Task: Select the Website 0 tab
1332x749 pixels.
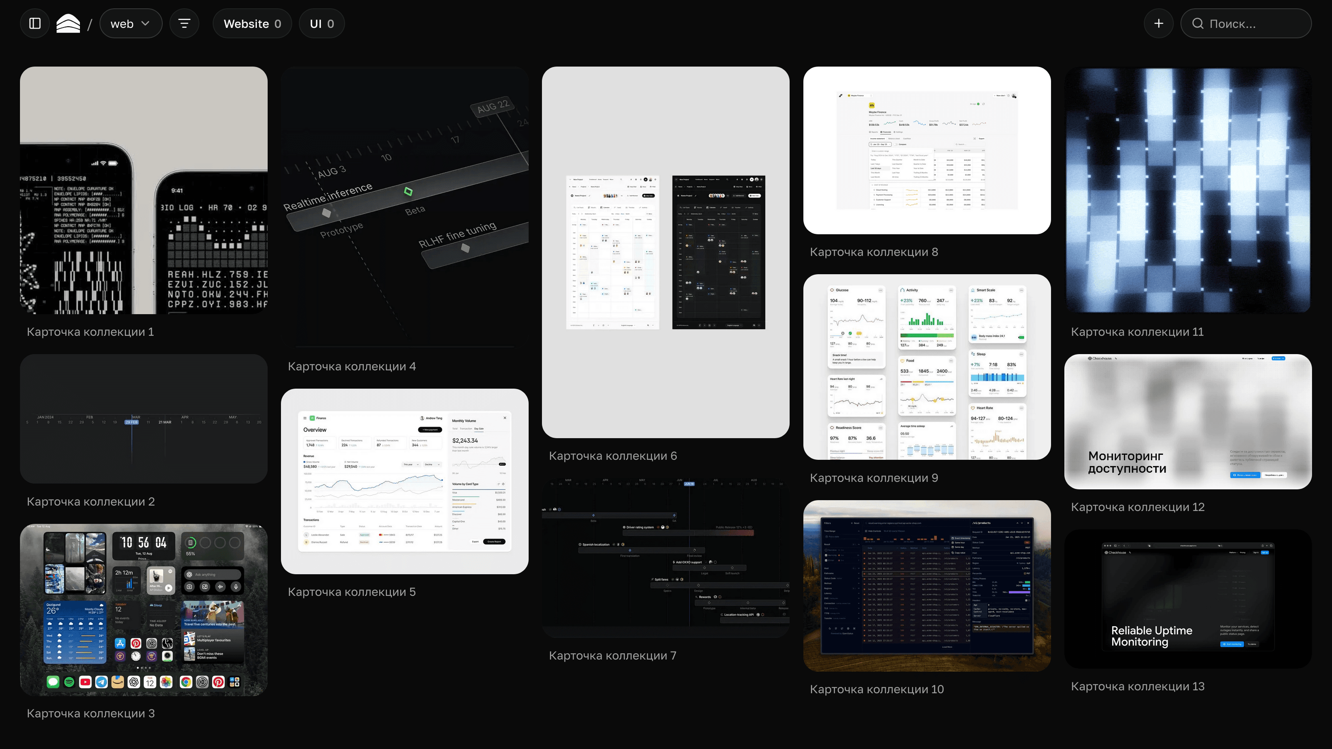Action: (252, 24)
